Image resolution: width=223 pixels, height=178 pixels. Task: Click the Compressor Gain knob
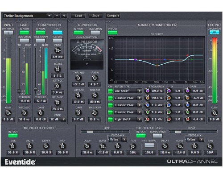coord(41,113)
